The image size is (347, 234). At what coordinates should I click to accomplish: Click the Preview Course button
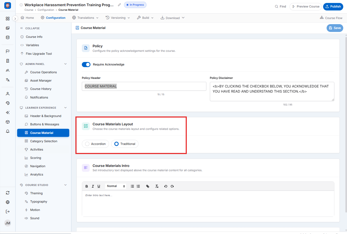tap(306, 6)
